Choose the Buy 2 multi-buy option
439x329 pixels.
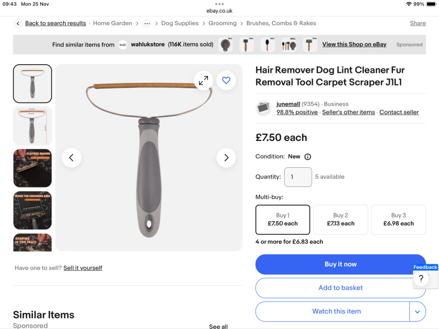click(340, 219)
